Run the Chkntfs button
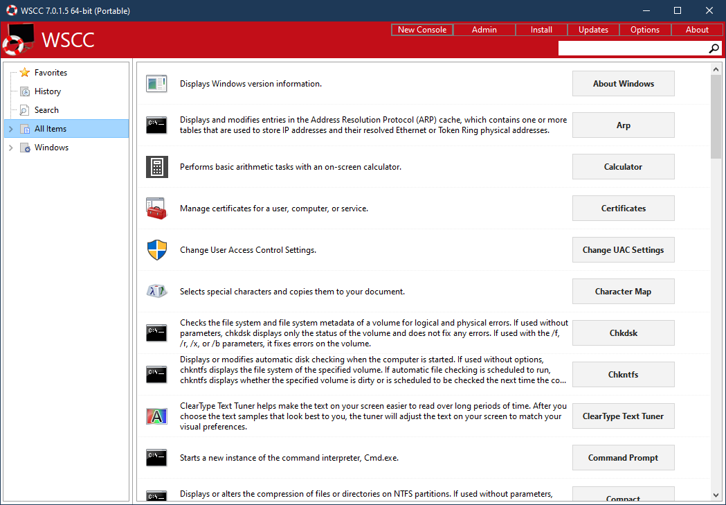The width and height of the screenshot is (726, 505). (623, 374)
